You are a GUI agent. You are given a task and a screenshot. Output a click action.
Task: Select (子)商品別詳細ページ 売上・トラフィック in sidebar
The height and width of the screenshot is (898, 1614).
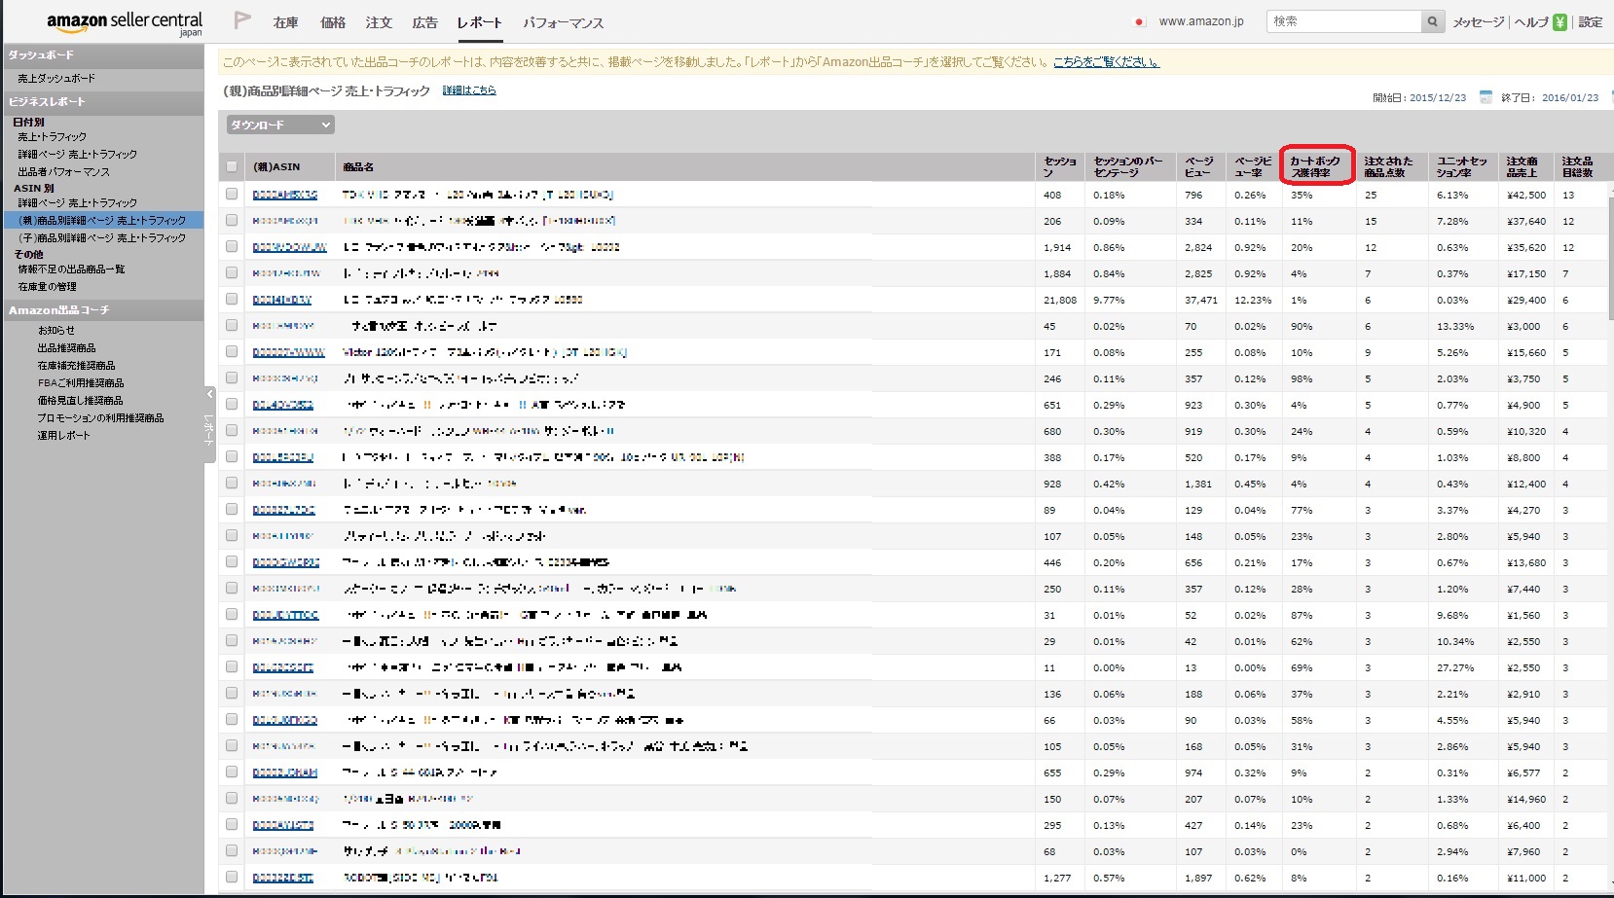pyautogui.click(x=102, y=238)
